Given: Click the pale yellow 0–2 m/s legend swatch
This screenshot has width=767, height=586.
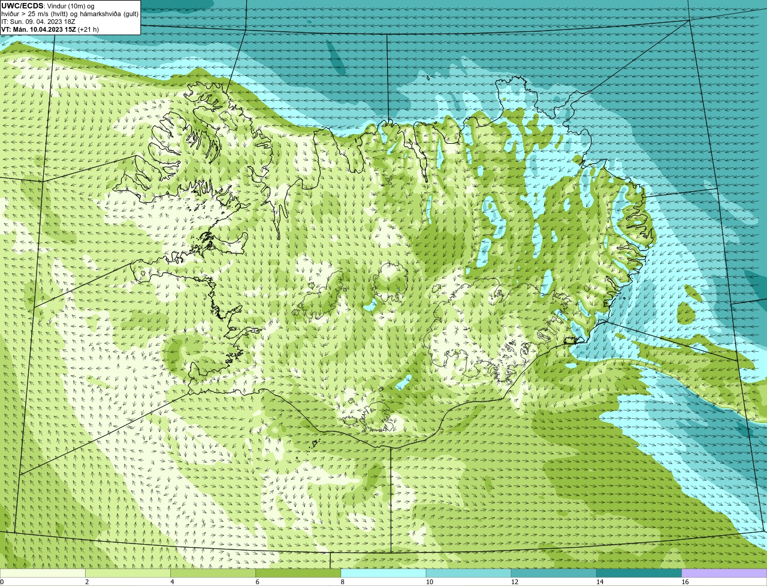Looking at the screenshot, I should click(43, 573).
